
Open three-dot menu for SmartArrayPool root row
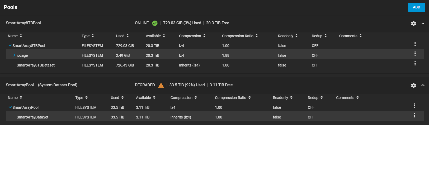coord(414,106)
